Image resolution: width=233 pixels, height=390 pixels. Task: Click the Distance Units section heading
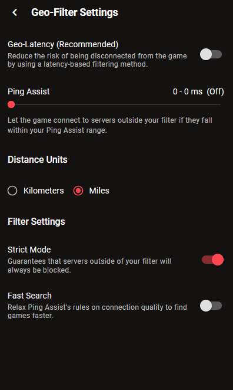[x=38, y=159]
